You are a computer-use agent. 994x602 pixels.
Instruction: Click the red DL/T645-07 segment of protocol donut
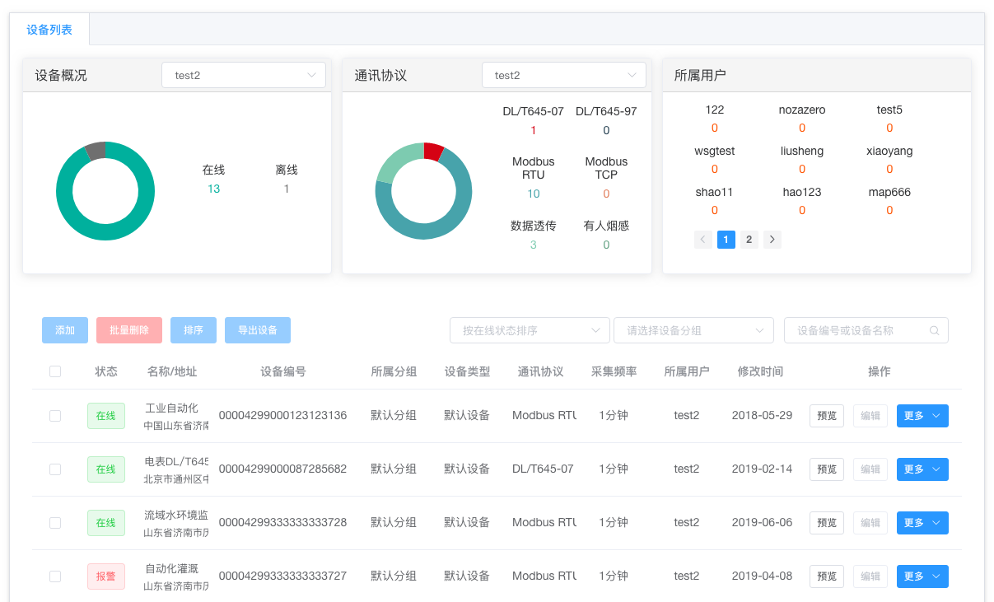[x=432, y=151]
